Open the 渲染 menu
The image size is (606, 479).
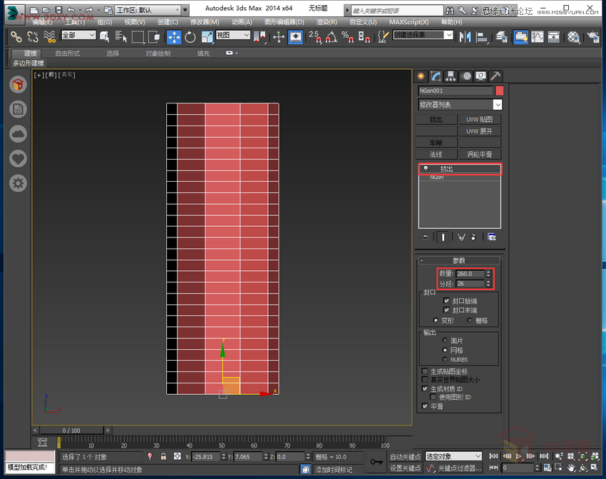(x=326, y=22)
